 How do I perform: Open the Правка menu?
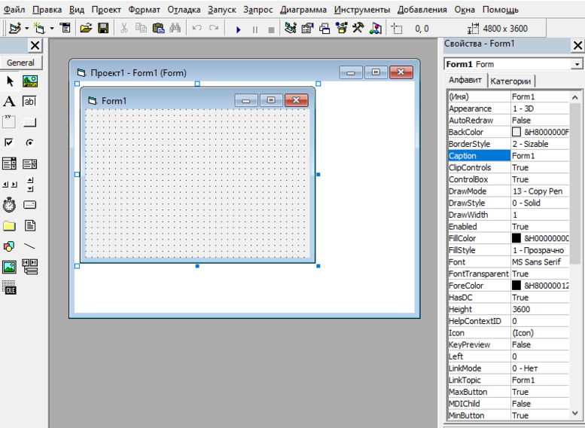(47, 10)
